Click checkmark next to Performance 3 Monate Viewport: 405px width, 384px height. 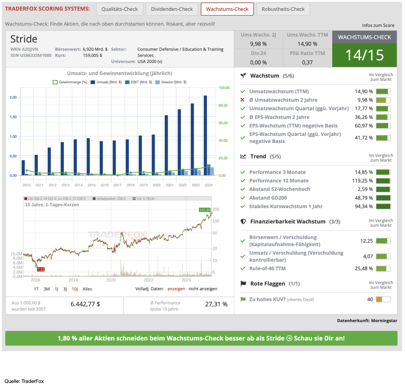[243, 172]
